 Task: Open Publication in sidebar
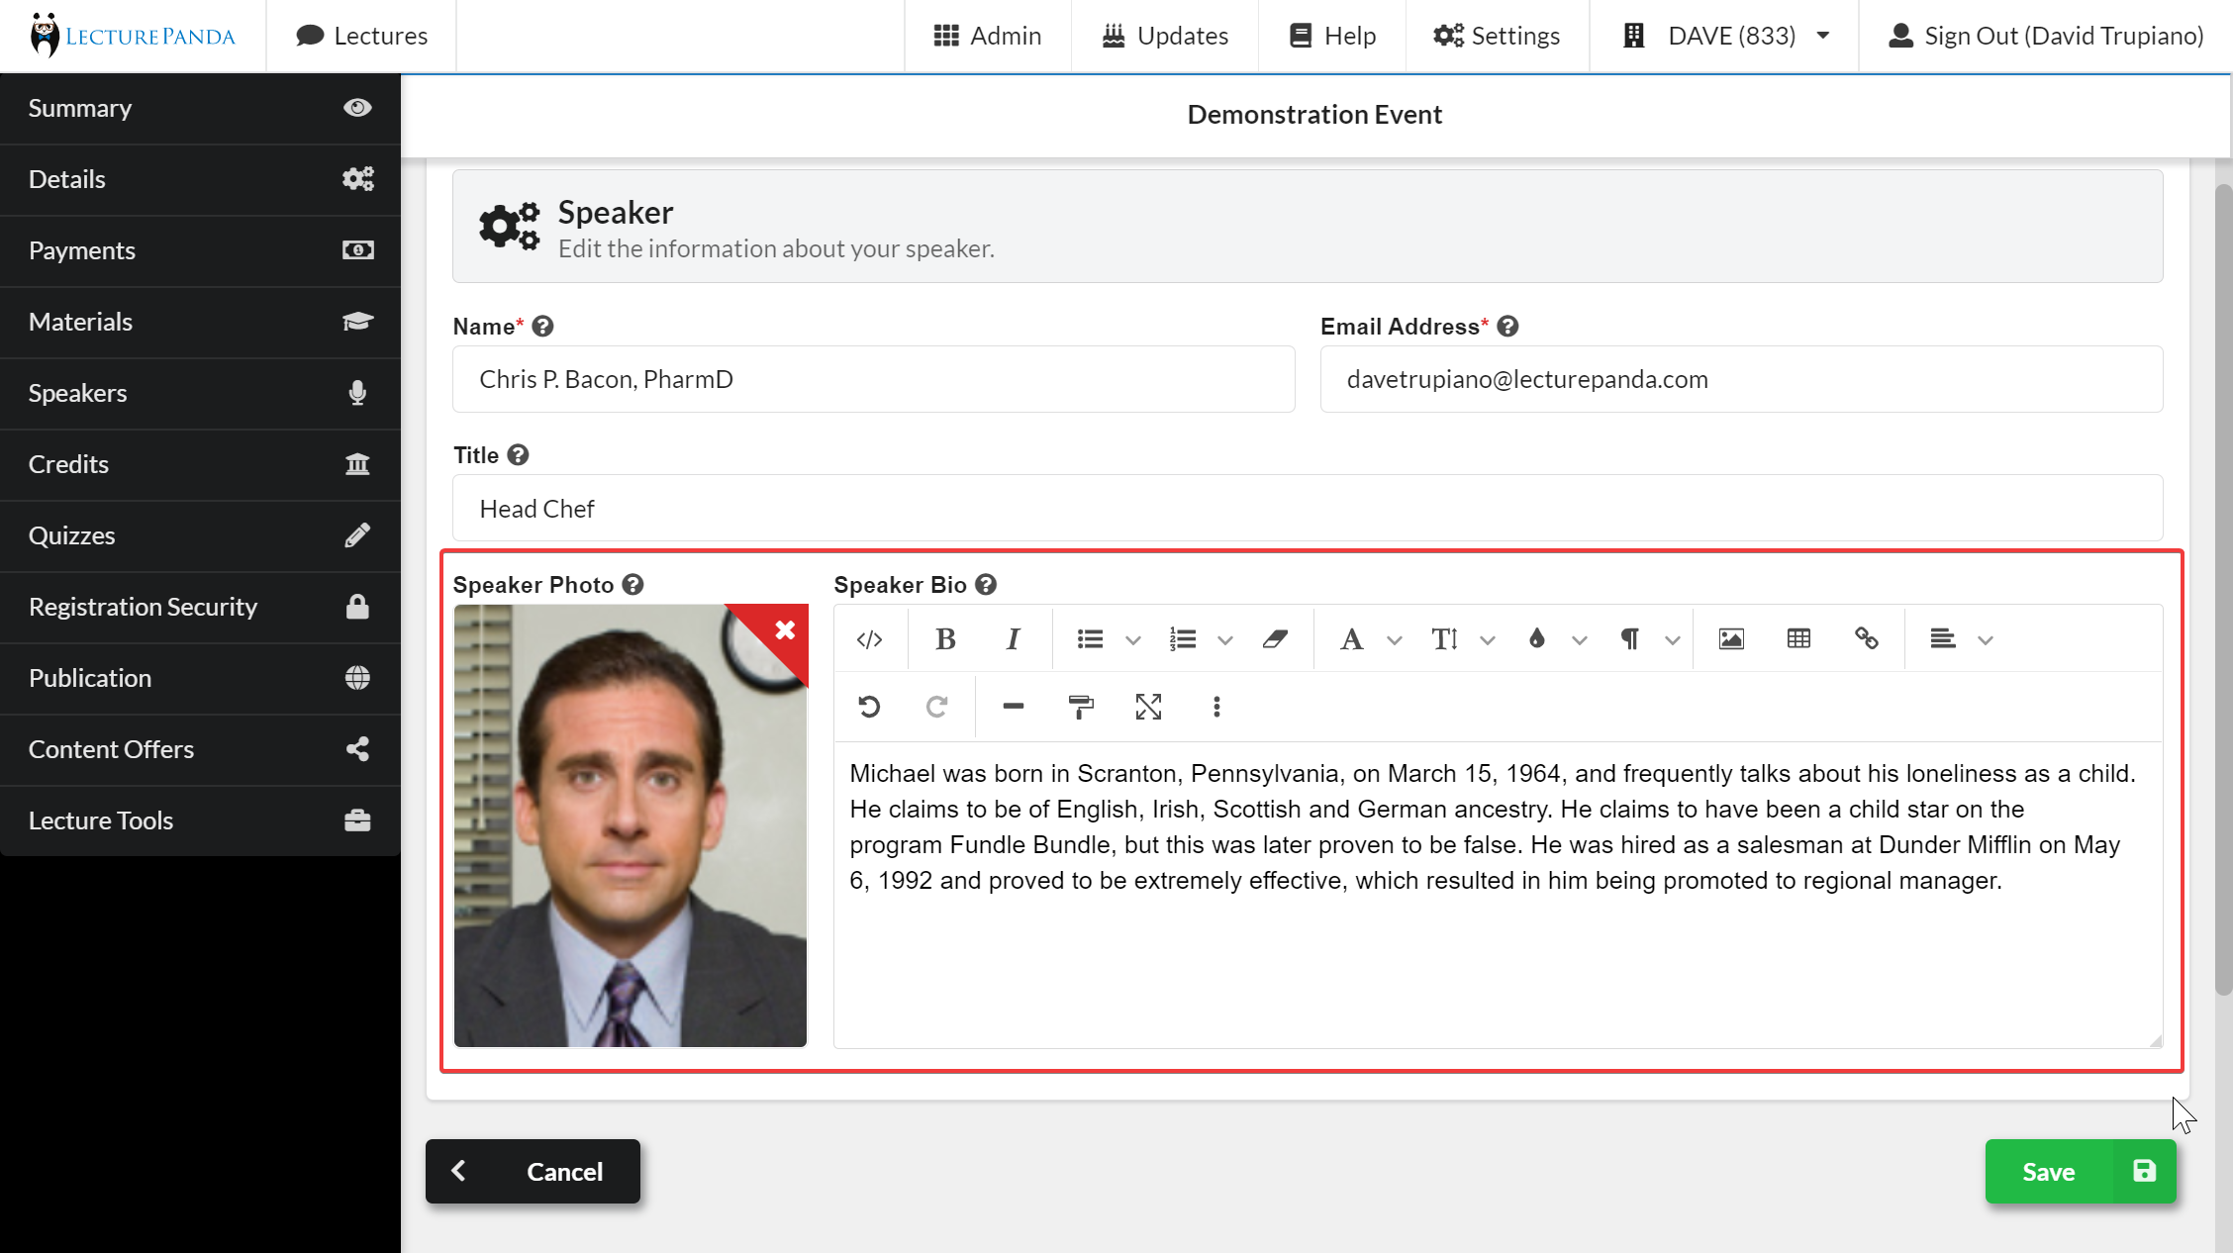200,678
